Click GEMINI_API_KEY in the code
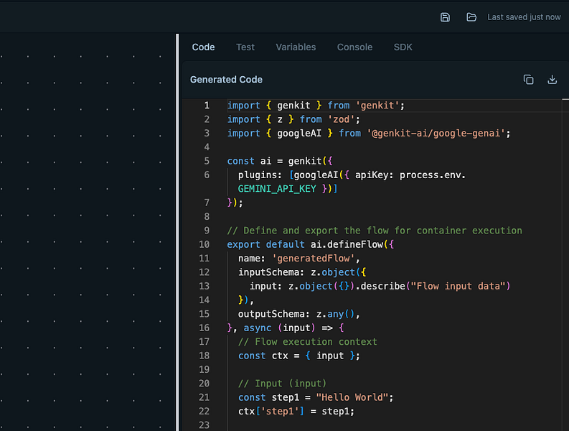This screenshot has height=431, width=569. (277, 189)
